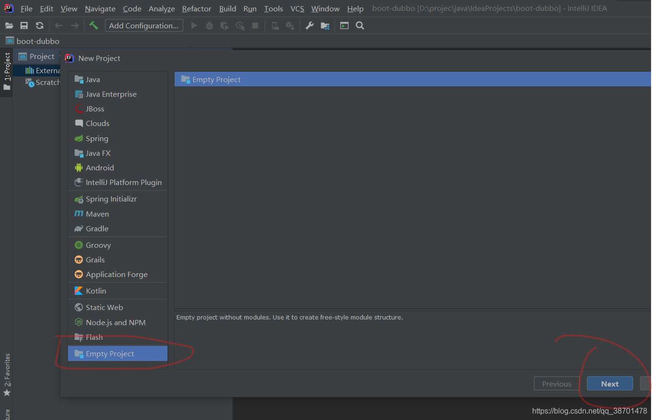Screen dimensions: 652x420
Task: Select Gradle project type
Action: click(x=118, y=228)
